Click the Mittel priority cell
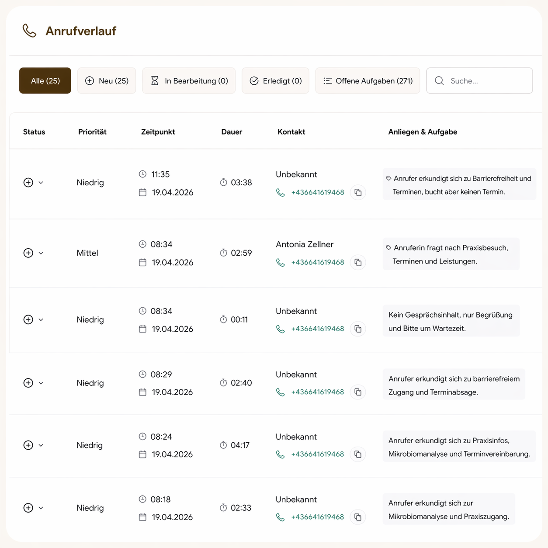548x548 pixels. pos(87,253)
